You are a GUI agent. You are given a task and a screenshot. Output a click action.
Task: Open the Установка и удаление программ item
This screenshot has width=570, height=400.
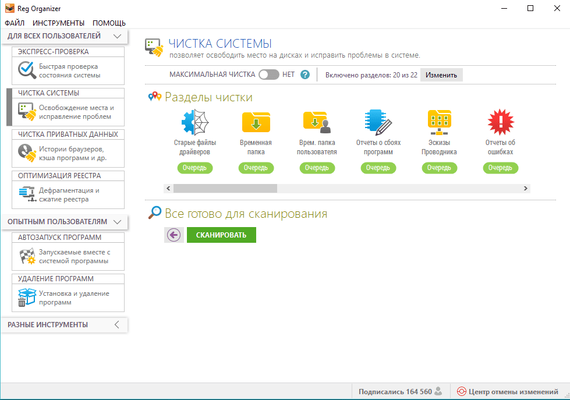(x=68, y=298)
